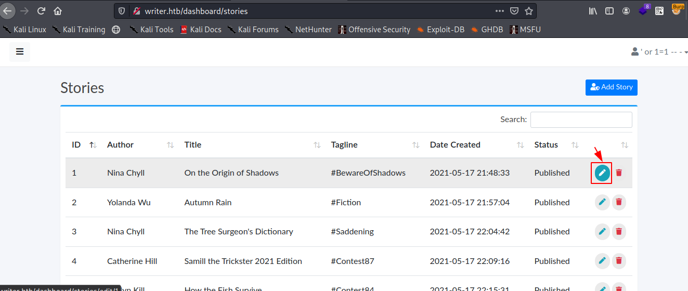
Task: Open GHDB bookmark
Action: [487, 30]
